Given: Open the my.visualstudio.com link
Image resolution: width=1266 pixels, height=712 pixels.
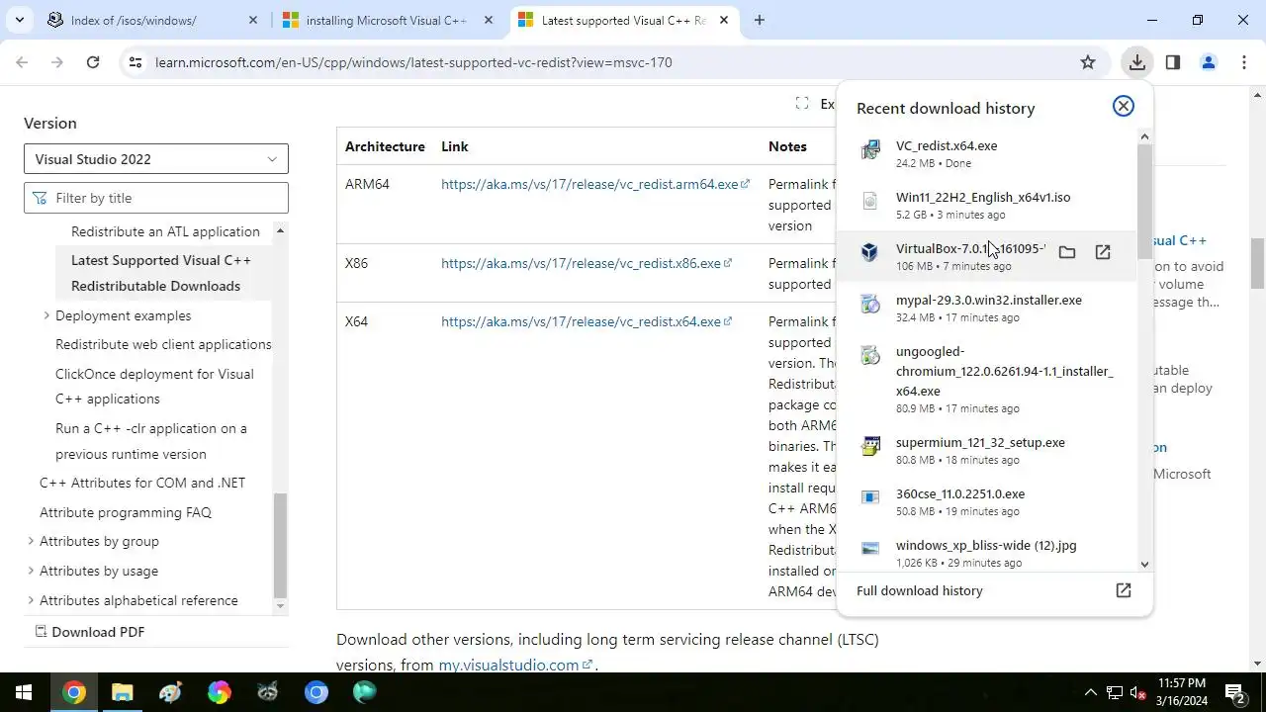Looking at the screenshot, I should 515,665.
